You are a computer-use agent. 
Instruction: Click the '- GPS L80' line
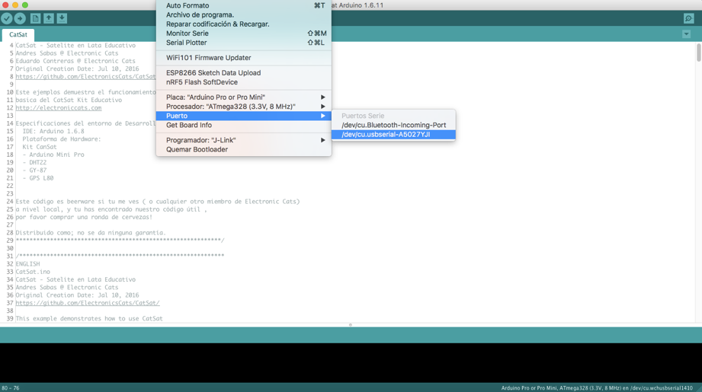38,178
